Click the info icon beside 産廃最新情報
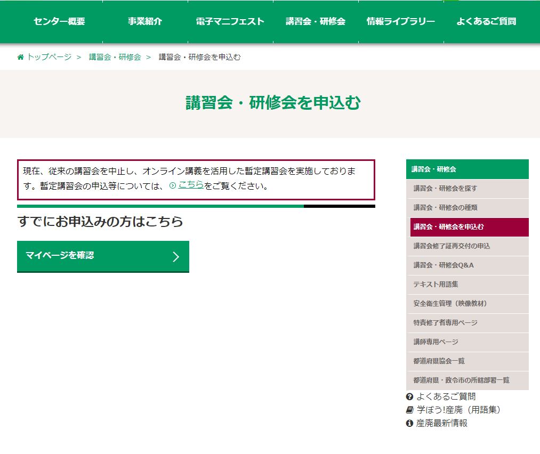Image resolution: width=540 pixels, height=454 pixels. [x=409, y=423]
